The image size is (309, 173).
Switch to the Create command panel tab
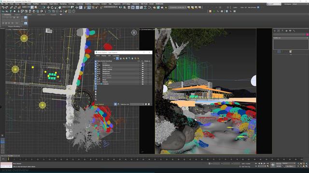tap(275, 31)
